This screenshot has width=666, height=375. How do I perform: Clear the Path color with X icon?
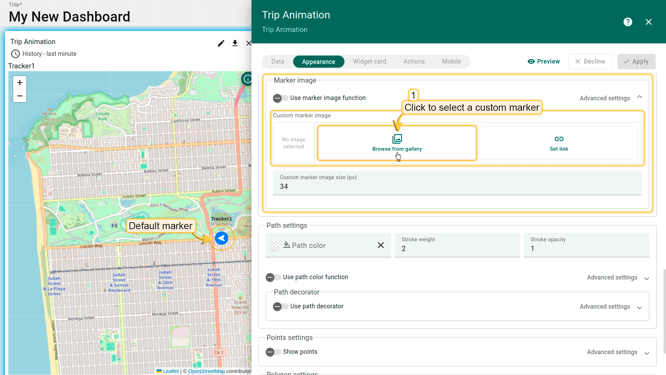click(381, 245)
